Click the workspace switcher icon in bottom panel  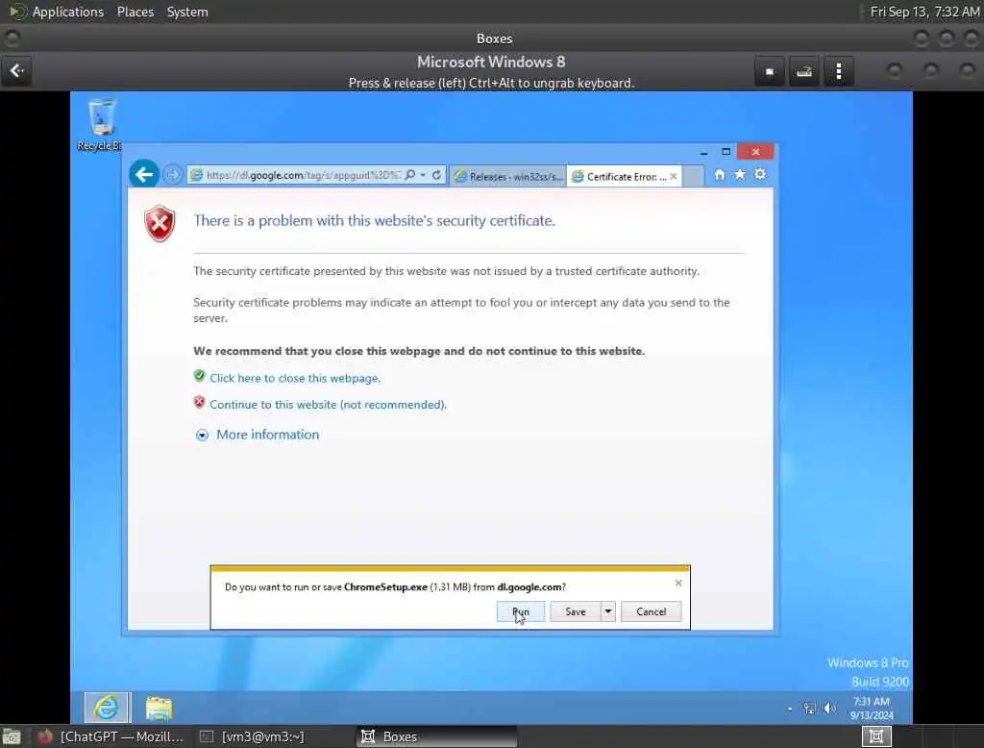click(x=876, y=736)
